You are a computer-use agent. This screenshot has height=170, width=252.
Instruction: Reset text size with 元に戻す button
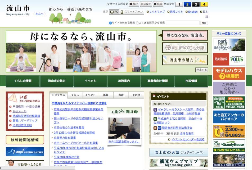146,4
